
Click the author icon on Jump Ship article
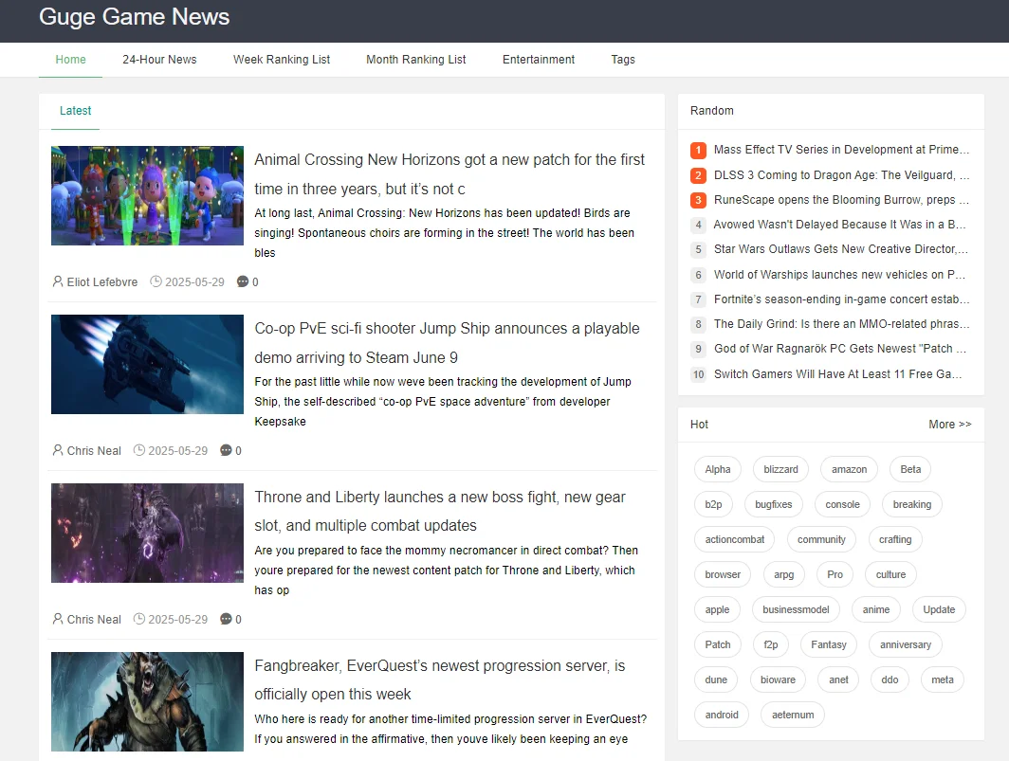point(58,451)
